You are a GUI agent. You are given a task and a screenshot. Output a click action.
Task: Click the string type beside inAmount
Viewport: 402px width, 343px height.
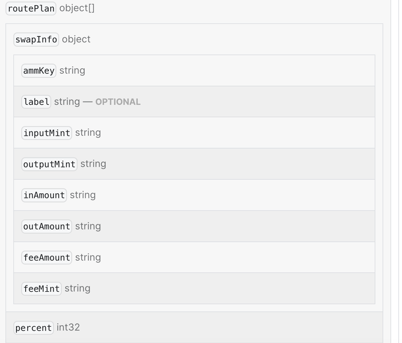(x=83, y=195)
